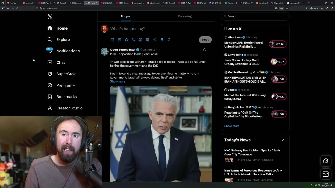Screen dimensions: 335x188
Task: Expand the post with Show more
Action: (118, 81)
